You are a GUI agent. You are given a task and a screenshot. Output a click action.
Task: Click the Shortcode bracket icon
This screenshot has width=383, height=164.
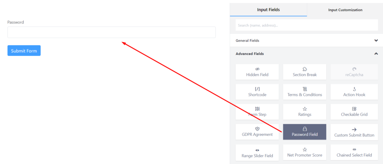coord(257,89)
